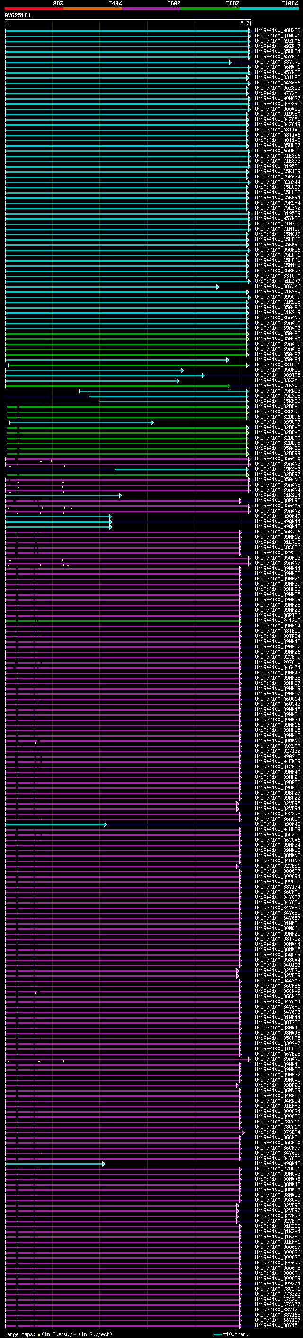Open hit UniRef100_B3XZY1
The width and height of the screenshot is (303, 1338).
[x=277, y=381]
